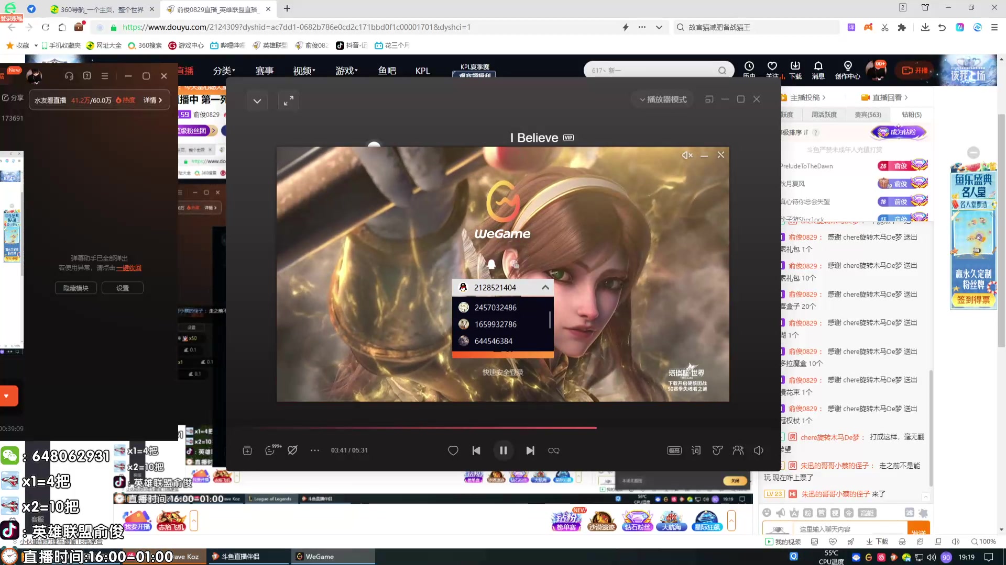Switch to 周活跃度 tab
This screenshot has width=1006, height=565.
pos(824,115)
